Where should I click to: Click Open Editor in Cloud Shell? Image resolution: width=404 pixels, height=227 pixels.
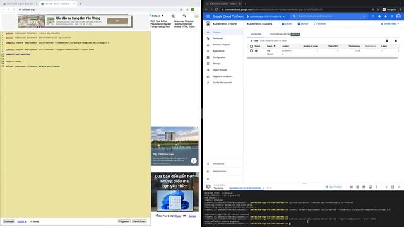(x=333, y=187)
